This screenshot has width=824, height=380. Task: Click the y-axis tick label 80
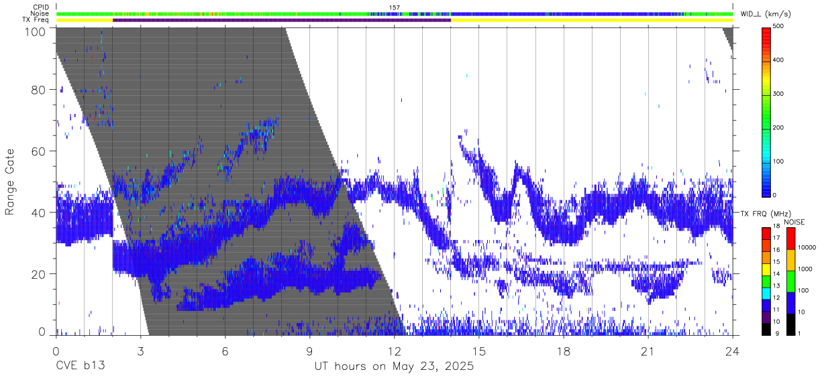(x=38, y=89)
